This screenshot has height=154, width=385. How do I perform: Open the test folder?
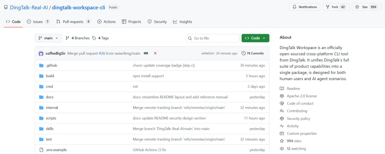point(48,139)
